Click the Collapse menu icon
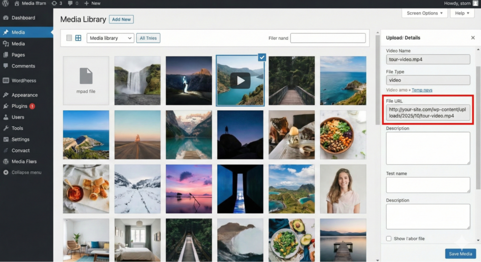481x262 pixels. [x=6, y=172]
